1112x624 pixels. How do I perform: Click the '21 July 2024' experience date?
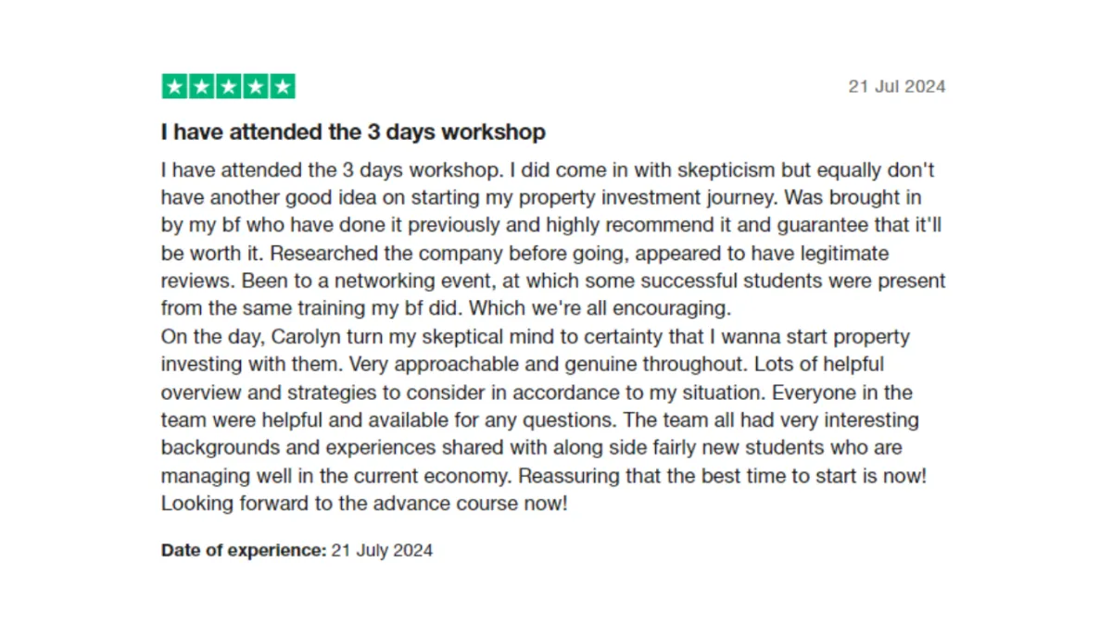point(382,550)
